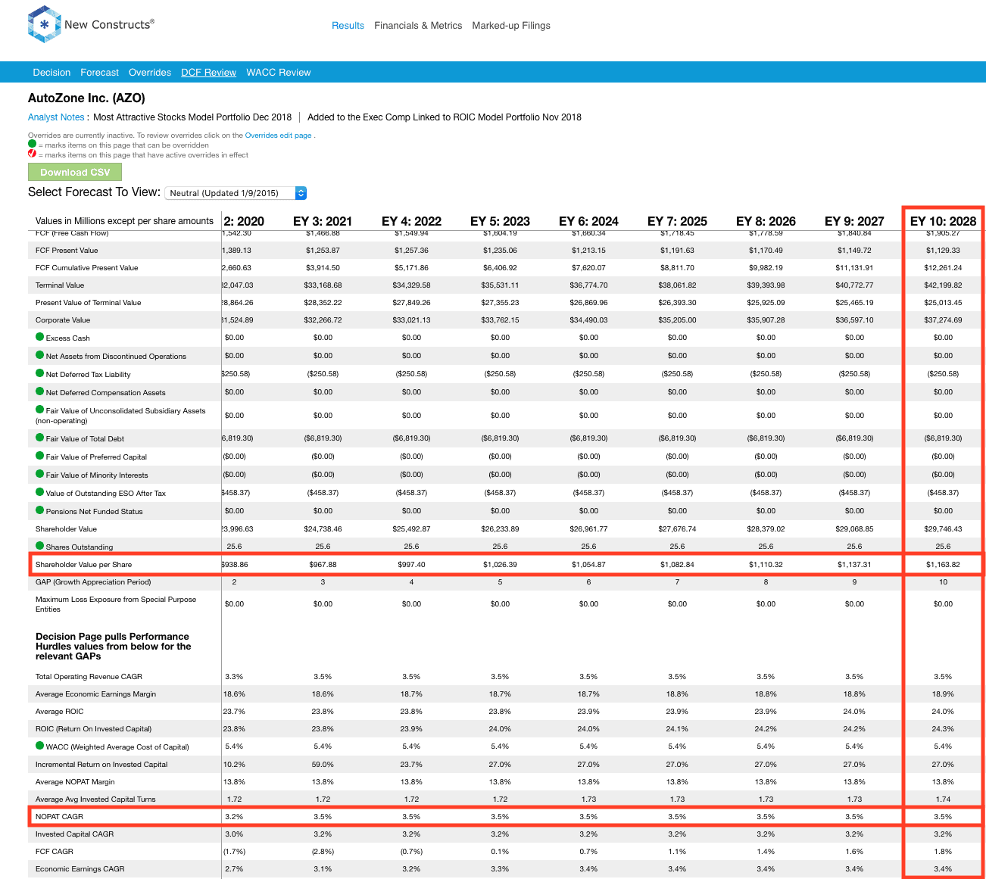Screen dimensions: 986x879
Task: Click the Incremental Return on Invested Capital label
Action: point(101,765)
